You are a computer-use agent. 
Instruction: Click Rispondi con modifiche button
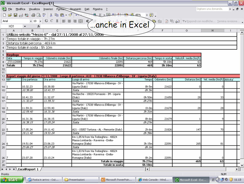coord(199,21)
